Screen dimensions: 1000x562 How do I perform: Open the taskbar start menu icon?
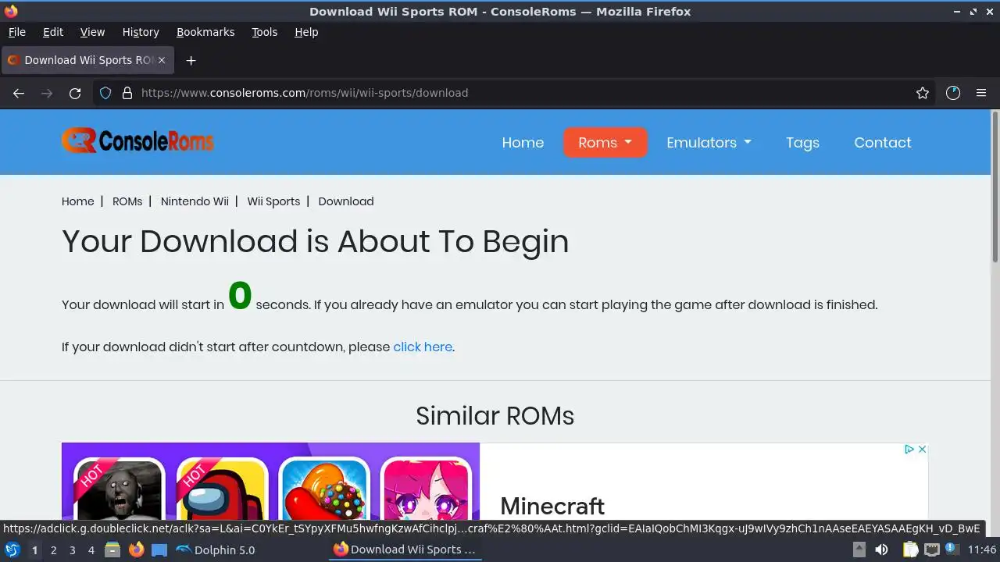pos(12,550)
